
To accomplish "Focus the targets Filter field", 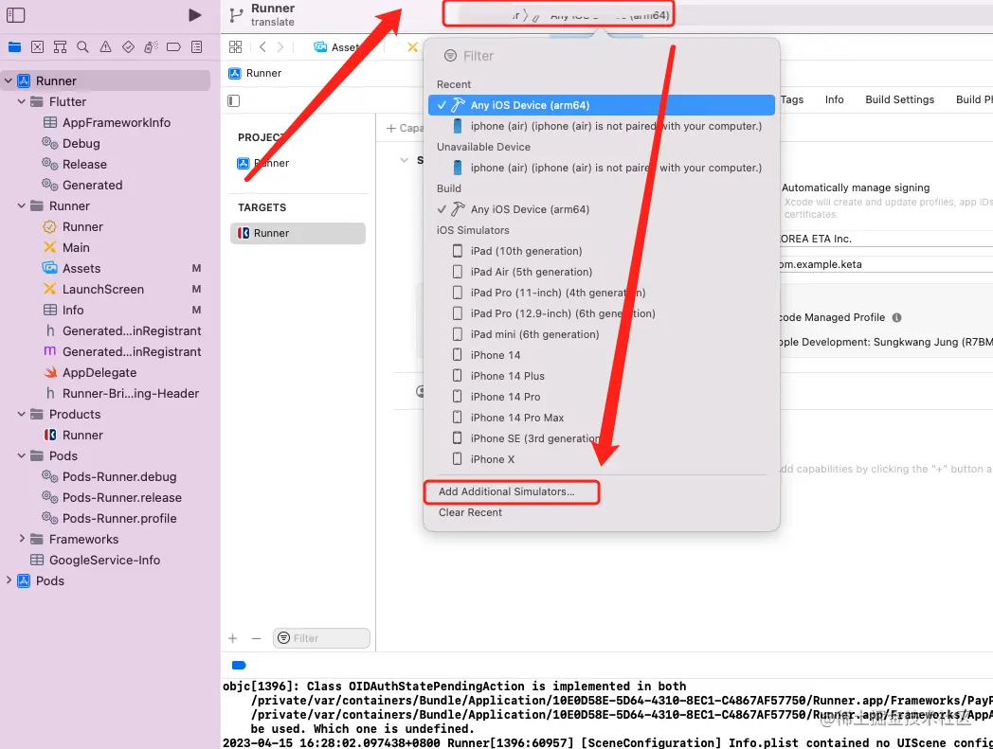I will coord(322,638).
